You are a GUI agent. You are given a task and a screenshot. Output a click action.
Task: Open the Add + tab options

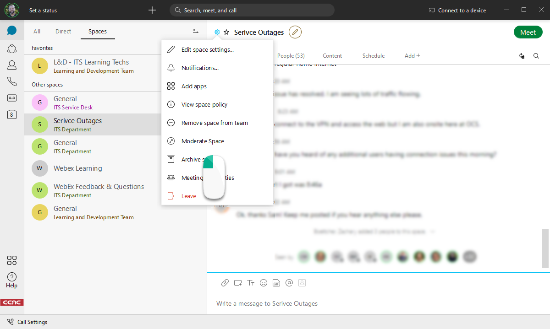point(412,55)
